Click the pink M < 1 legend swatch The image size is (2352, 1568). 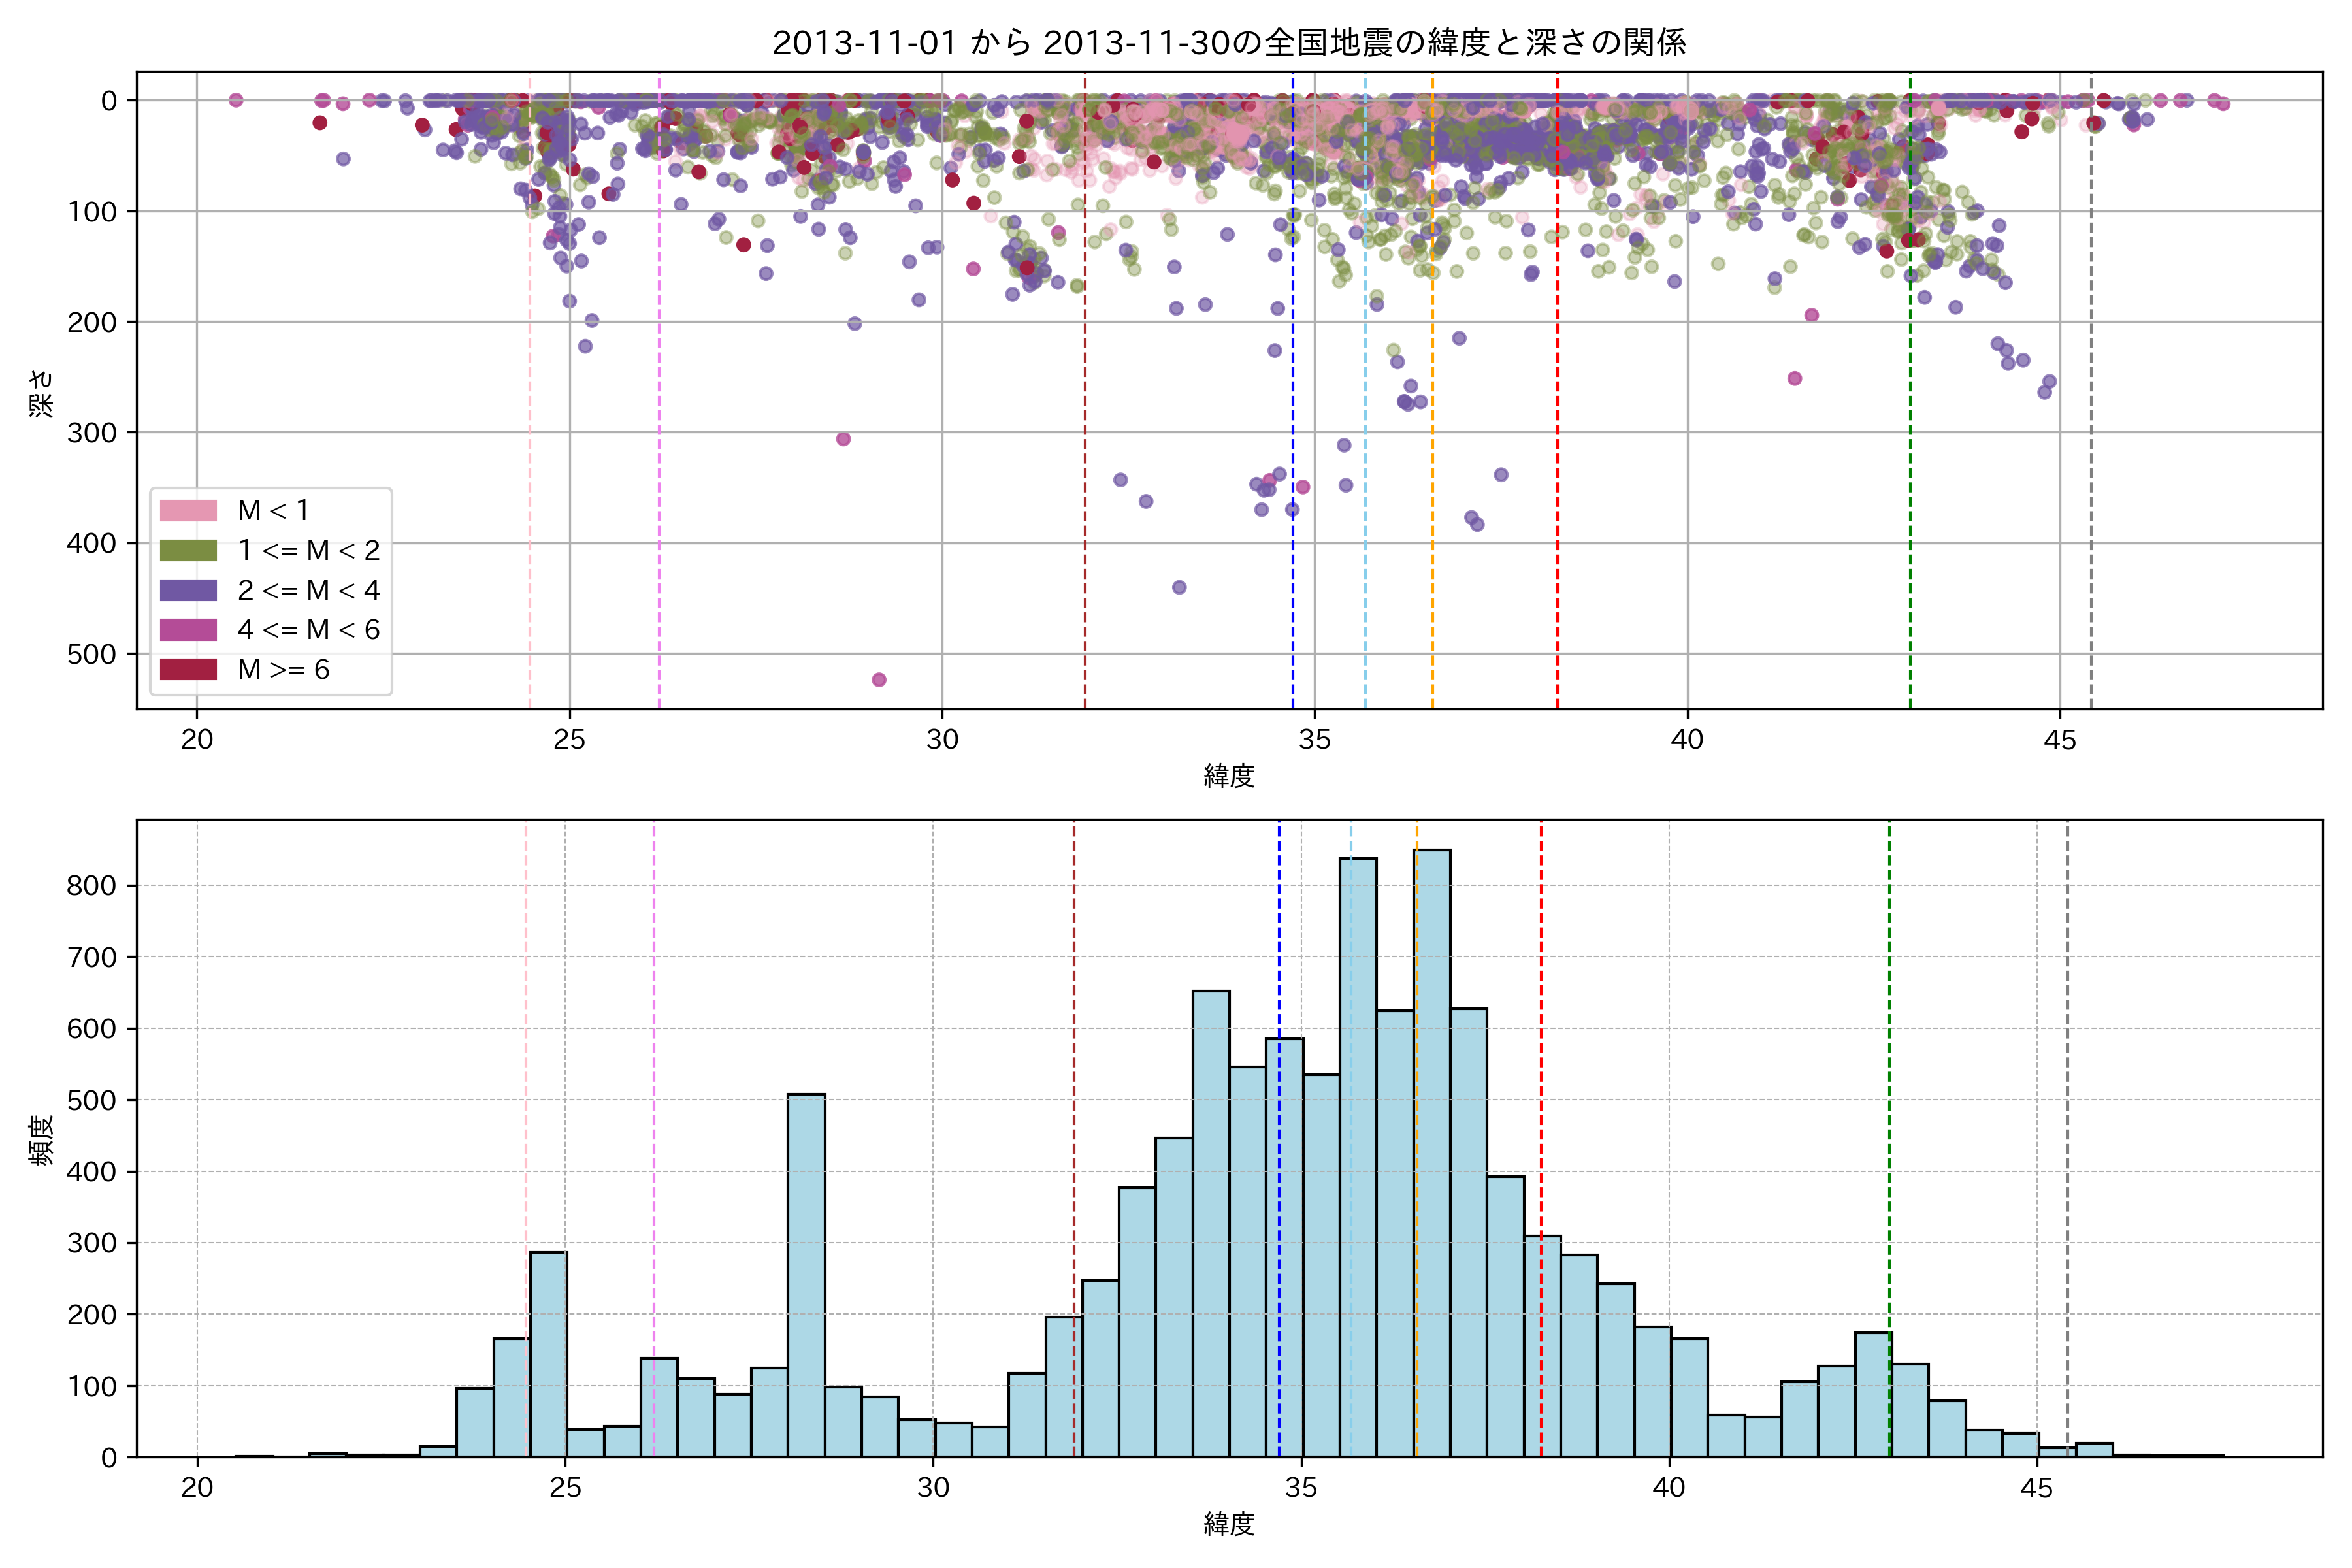(x=188, y=510)
